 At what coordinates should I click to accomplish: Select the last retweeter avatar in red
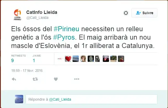121,59
